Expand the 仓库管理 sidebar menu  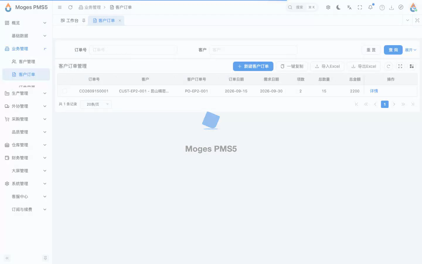tap(26, 145)
